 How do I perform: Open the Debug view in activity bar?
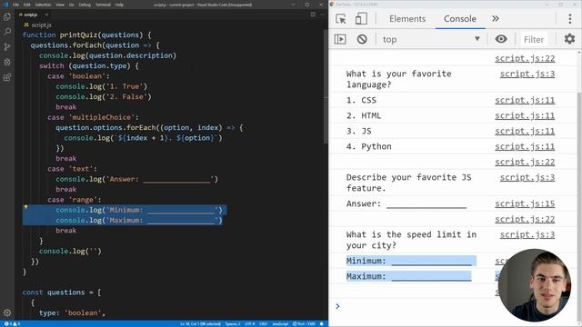[x=7, y=63]
